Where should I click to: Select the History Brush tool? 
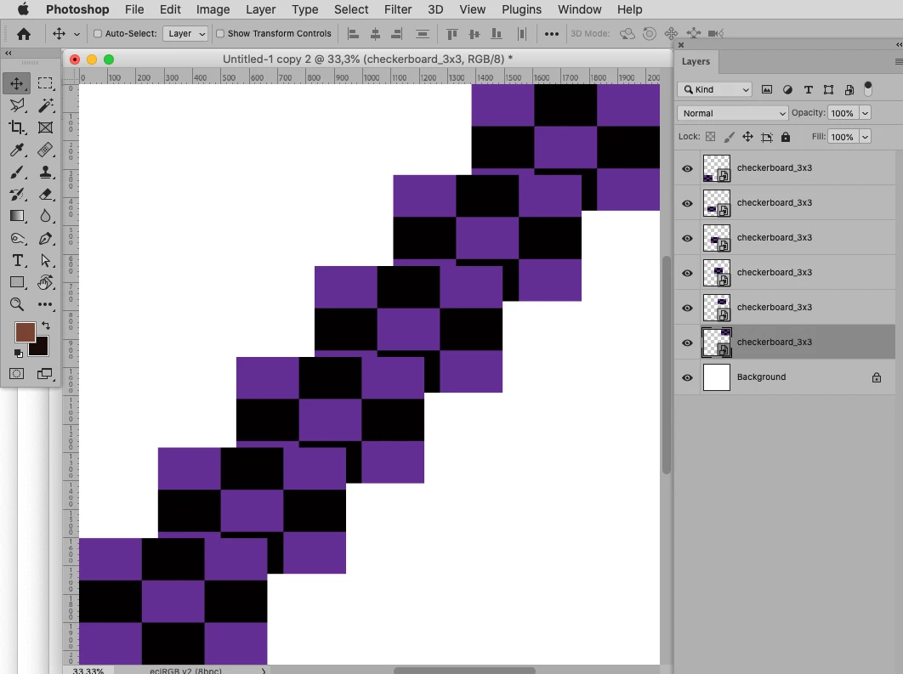pos(17,194)
